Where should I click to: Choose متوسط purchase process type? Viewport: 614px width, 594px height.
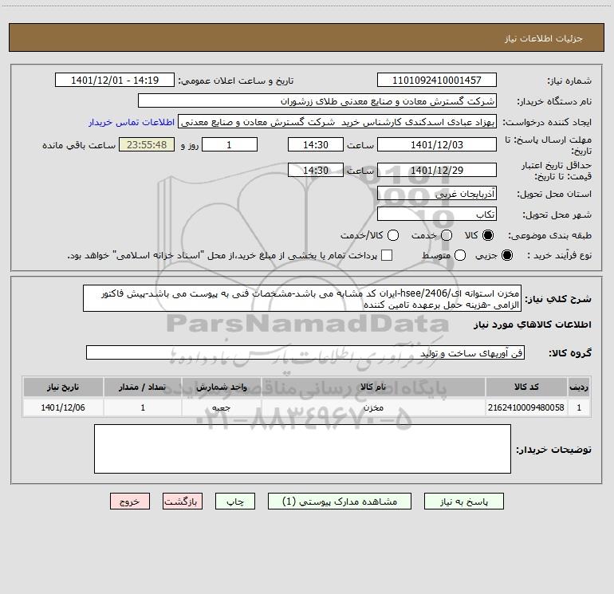(460, 255)
